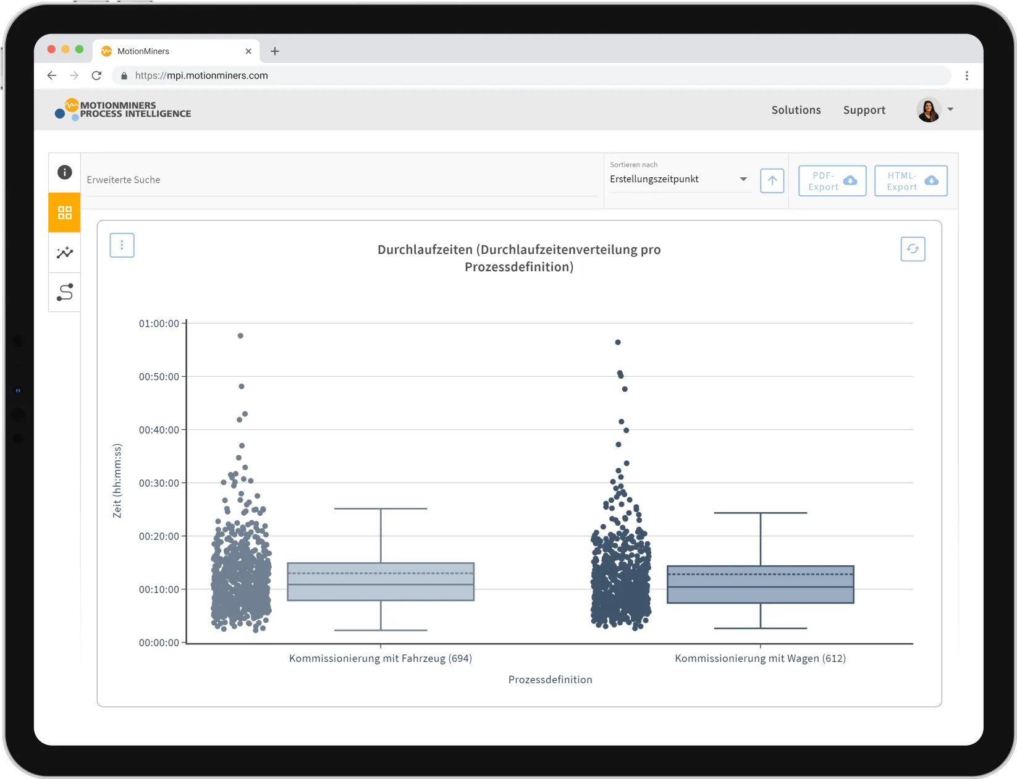Open the dashboard grid view in sidebar
Screen dimensions: 1017x779
click(x=64, y=212)
